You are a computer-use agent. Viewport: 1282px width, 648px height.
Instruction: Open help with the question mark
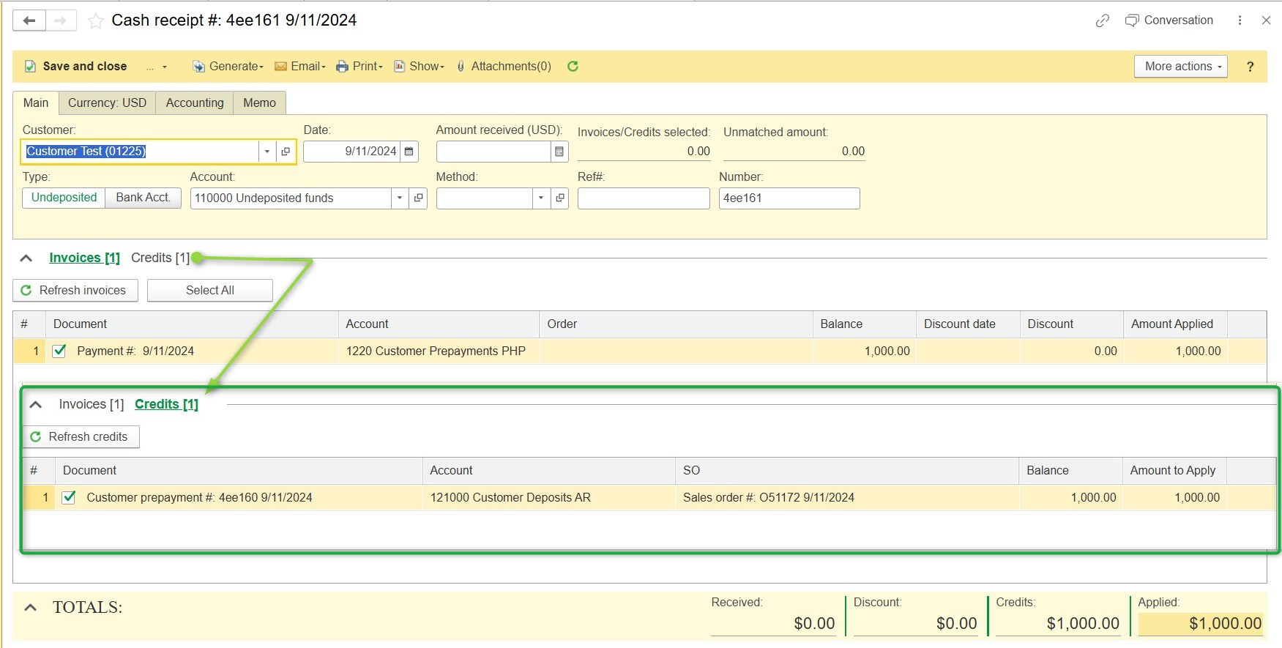pyautogui.click(x=1251, y=67)
